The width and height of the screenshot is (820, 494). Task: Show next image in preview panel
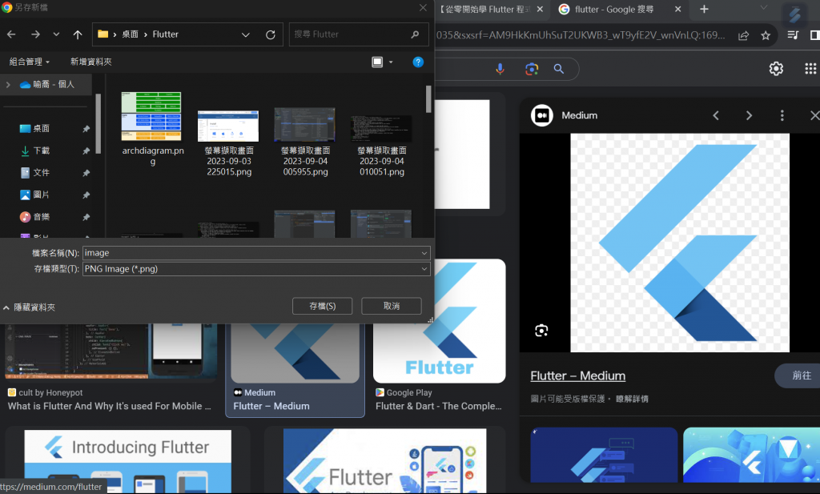pyautogui.click(x=749, y=115)
